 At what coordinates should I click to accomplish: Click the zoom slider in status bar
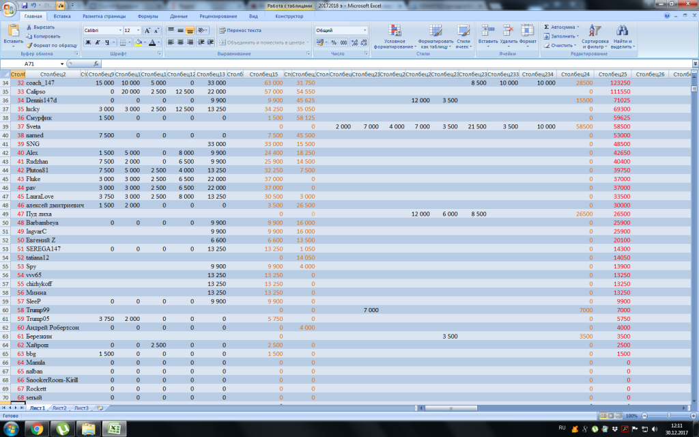667,416
